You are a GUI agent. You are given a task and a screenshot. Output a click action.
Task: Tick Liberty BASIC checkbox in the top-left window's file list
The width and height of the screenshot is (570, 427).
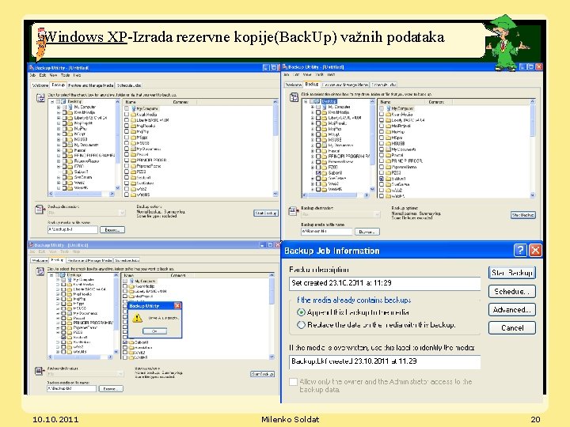pyautogui.click(x=127, y=120)
